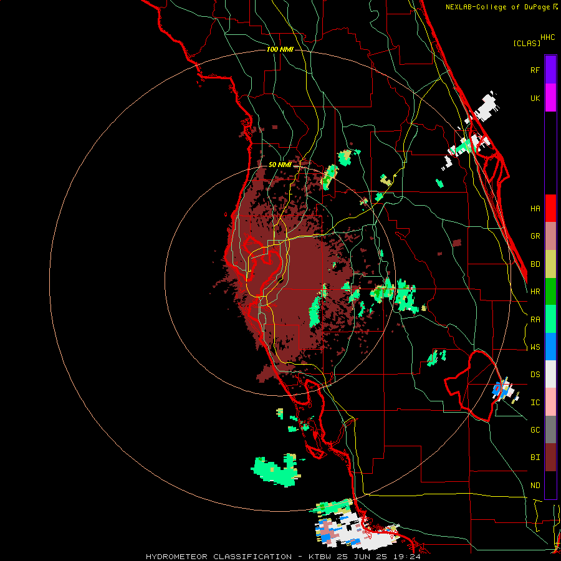
Task: Pick the gray GC color swatch
Action: pos(550,429)
